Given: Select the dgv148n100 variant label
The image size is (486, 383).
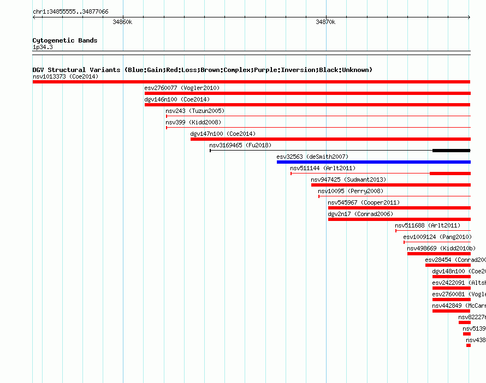Looking at the screenshot, I should point(459,271).
